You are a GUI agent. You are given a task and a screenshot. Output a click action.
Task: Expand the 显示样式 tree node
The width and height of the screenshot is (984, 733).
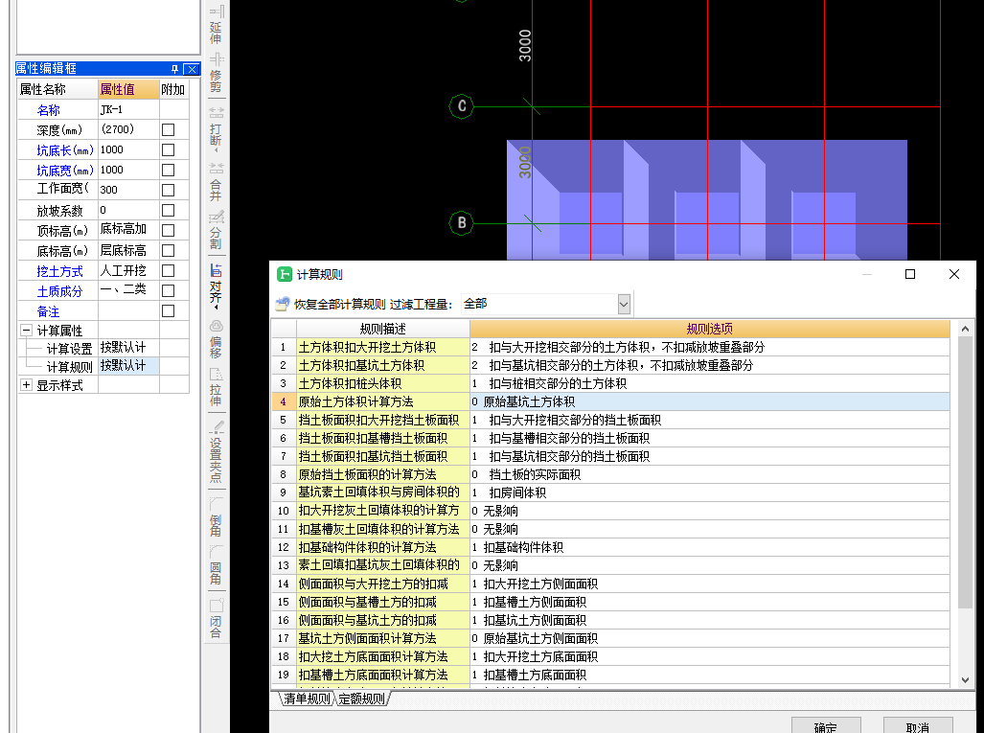pos(27,384)
